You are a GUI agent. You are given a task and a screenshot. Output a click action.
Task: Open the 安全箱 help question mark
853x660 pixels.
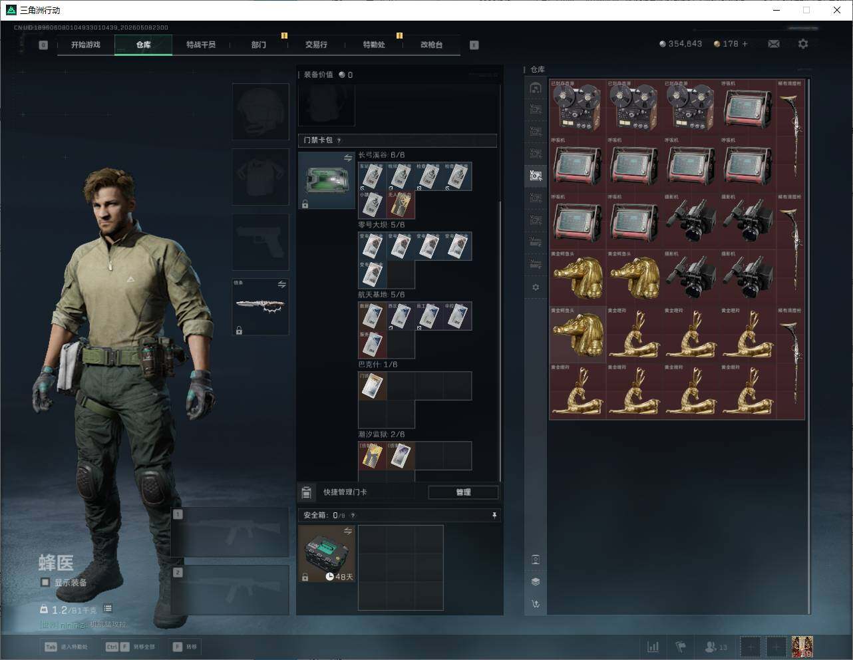tap(353, 515)
